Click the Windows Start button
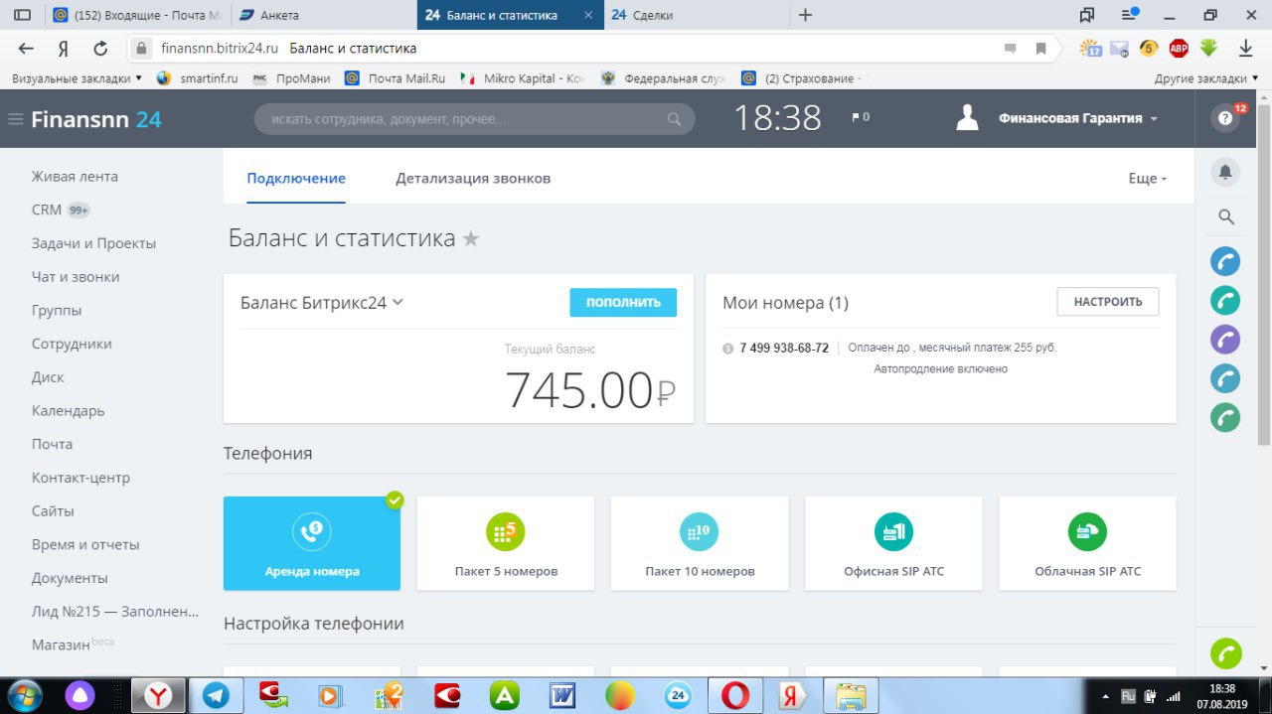Image resolution: width=1272 pixels, height=714 pixels. [x=23, y=695]
